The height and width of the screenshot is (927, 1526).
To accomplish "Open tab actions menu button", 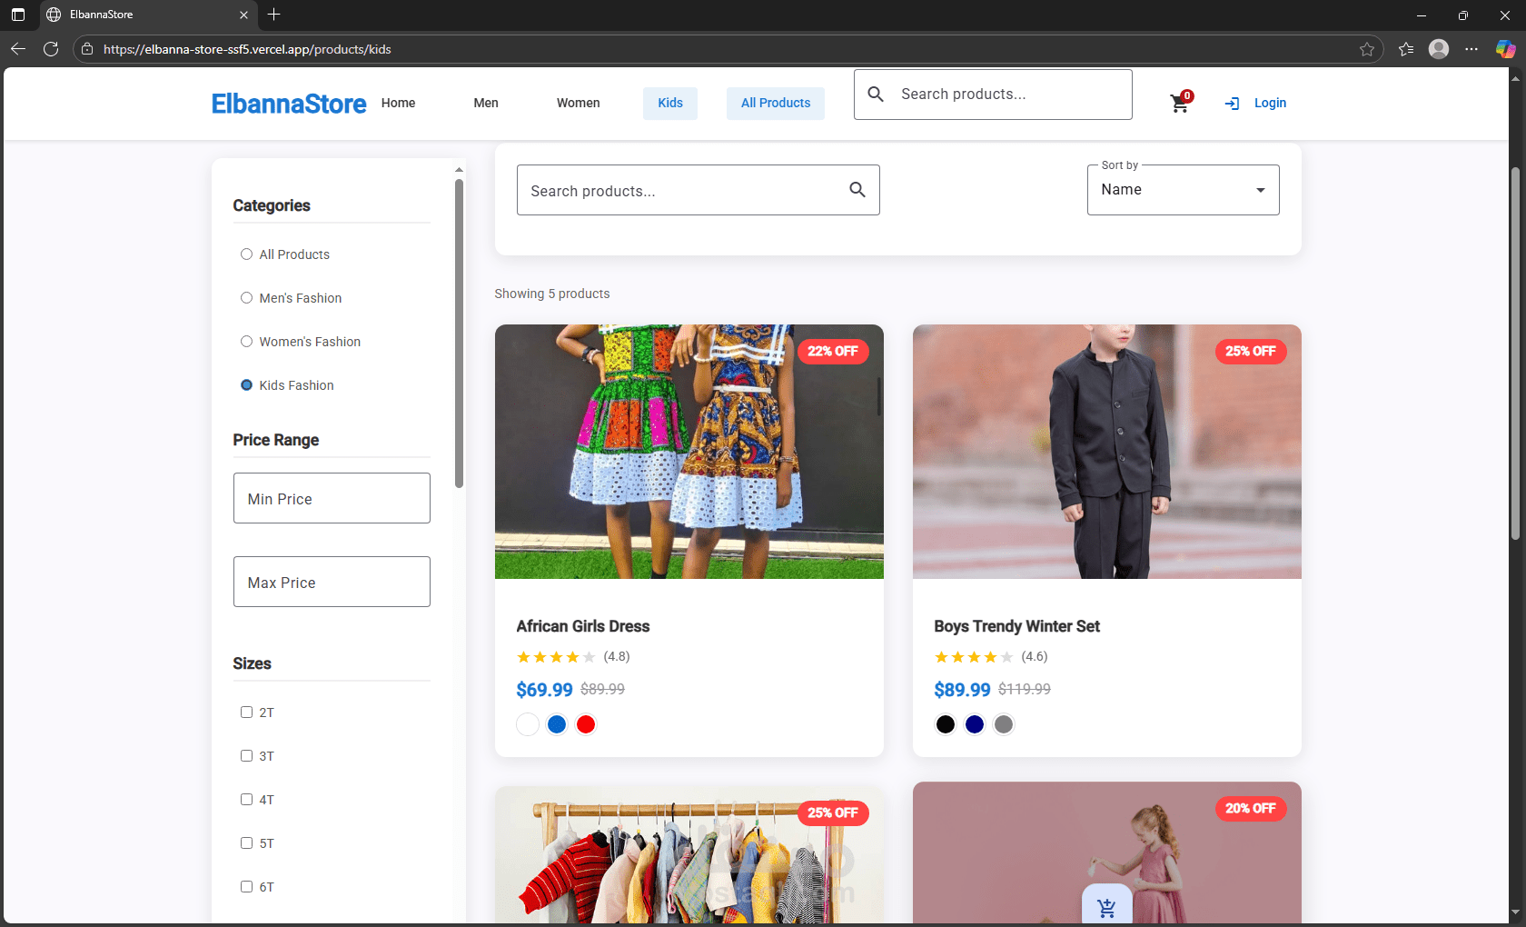I will tap(18, 15).
